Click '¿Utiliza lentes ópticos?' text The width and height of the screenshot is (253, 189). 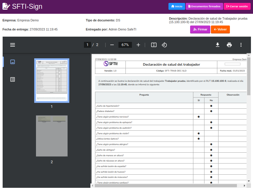(x=107, y=139)
